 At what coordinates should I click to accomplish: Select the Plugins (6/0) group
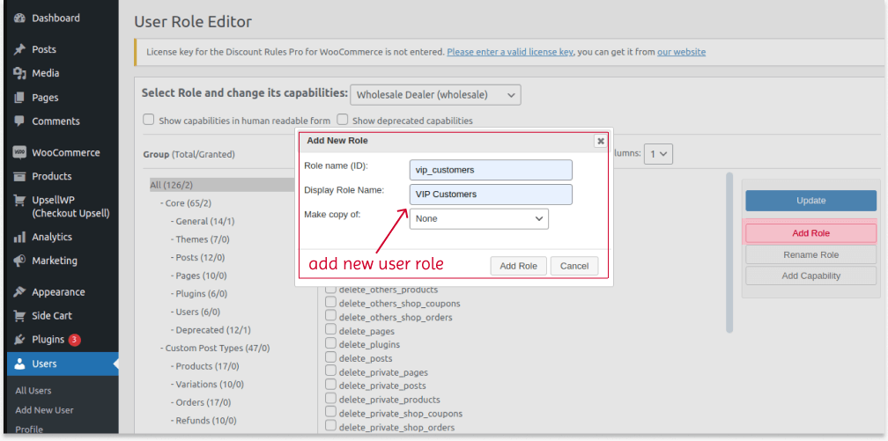point(198,293)
